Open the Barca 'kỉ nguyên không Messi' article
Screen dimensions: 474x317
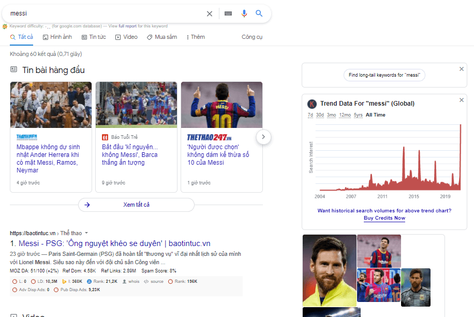tap(130, 154)
